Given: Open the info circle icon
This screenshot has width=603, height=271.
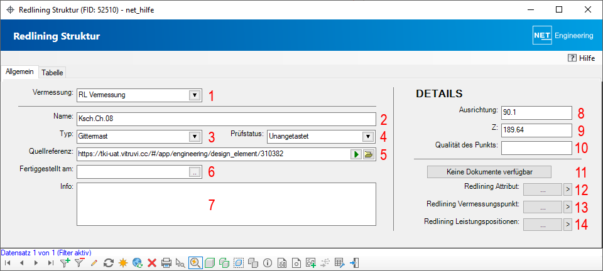Looking at the screenshot, I should (268, 263).
